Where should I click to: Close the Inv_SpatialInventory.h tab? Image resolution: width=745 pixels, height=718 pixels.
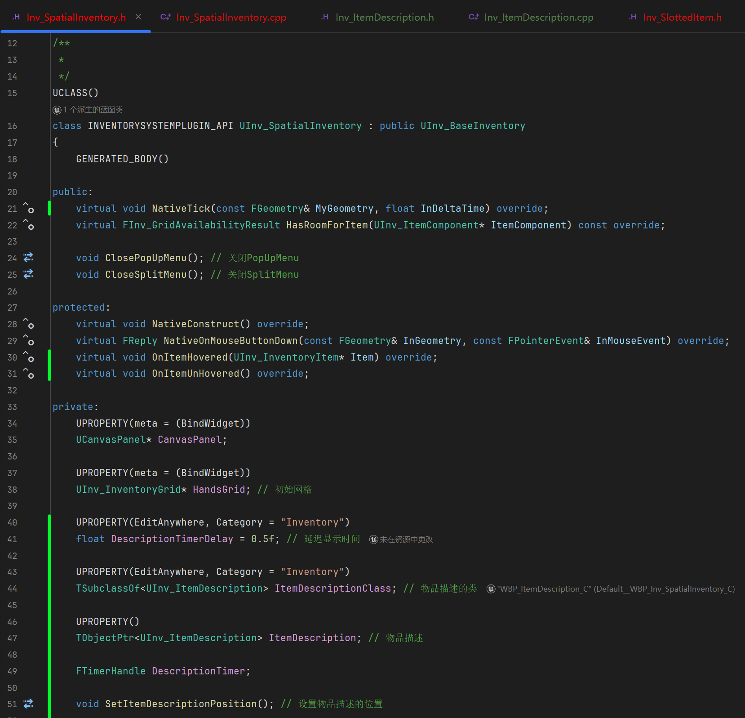click(x=138, y=17)
